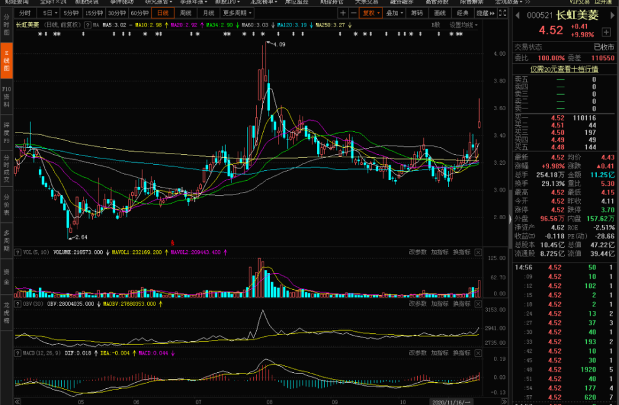The width and height of the screenshot is (619, 405).
Task: Open 龙虎榜 sidebar section
Action: click(6, 313)
